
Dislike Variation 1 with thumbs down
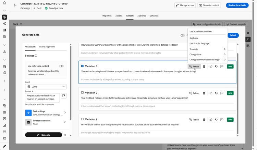tap(216, 120)
